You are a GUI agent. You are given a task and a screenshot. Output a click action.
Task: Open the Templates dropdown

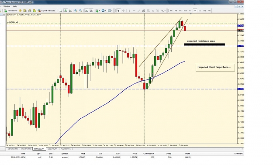click(110, 10)
